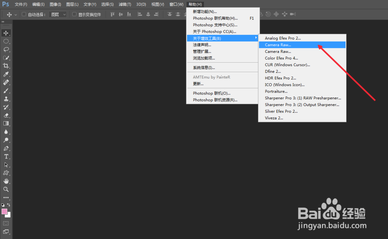Choose 管理扩展... menu entry
Screen dimensions: 388x239
[x=223, y=52]
